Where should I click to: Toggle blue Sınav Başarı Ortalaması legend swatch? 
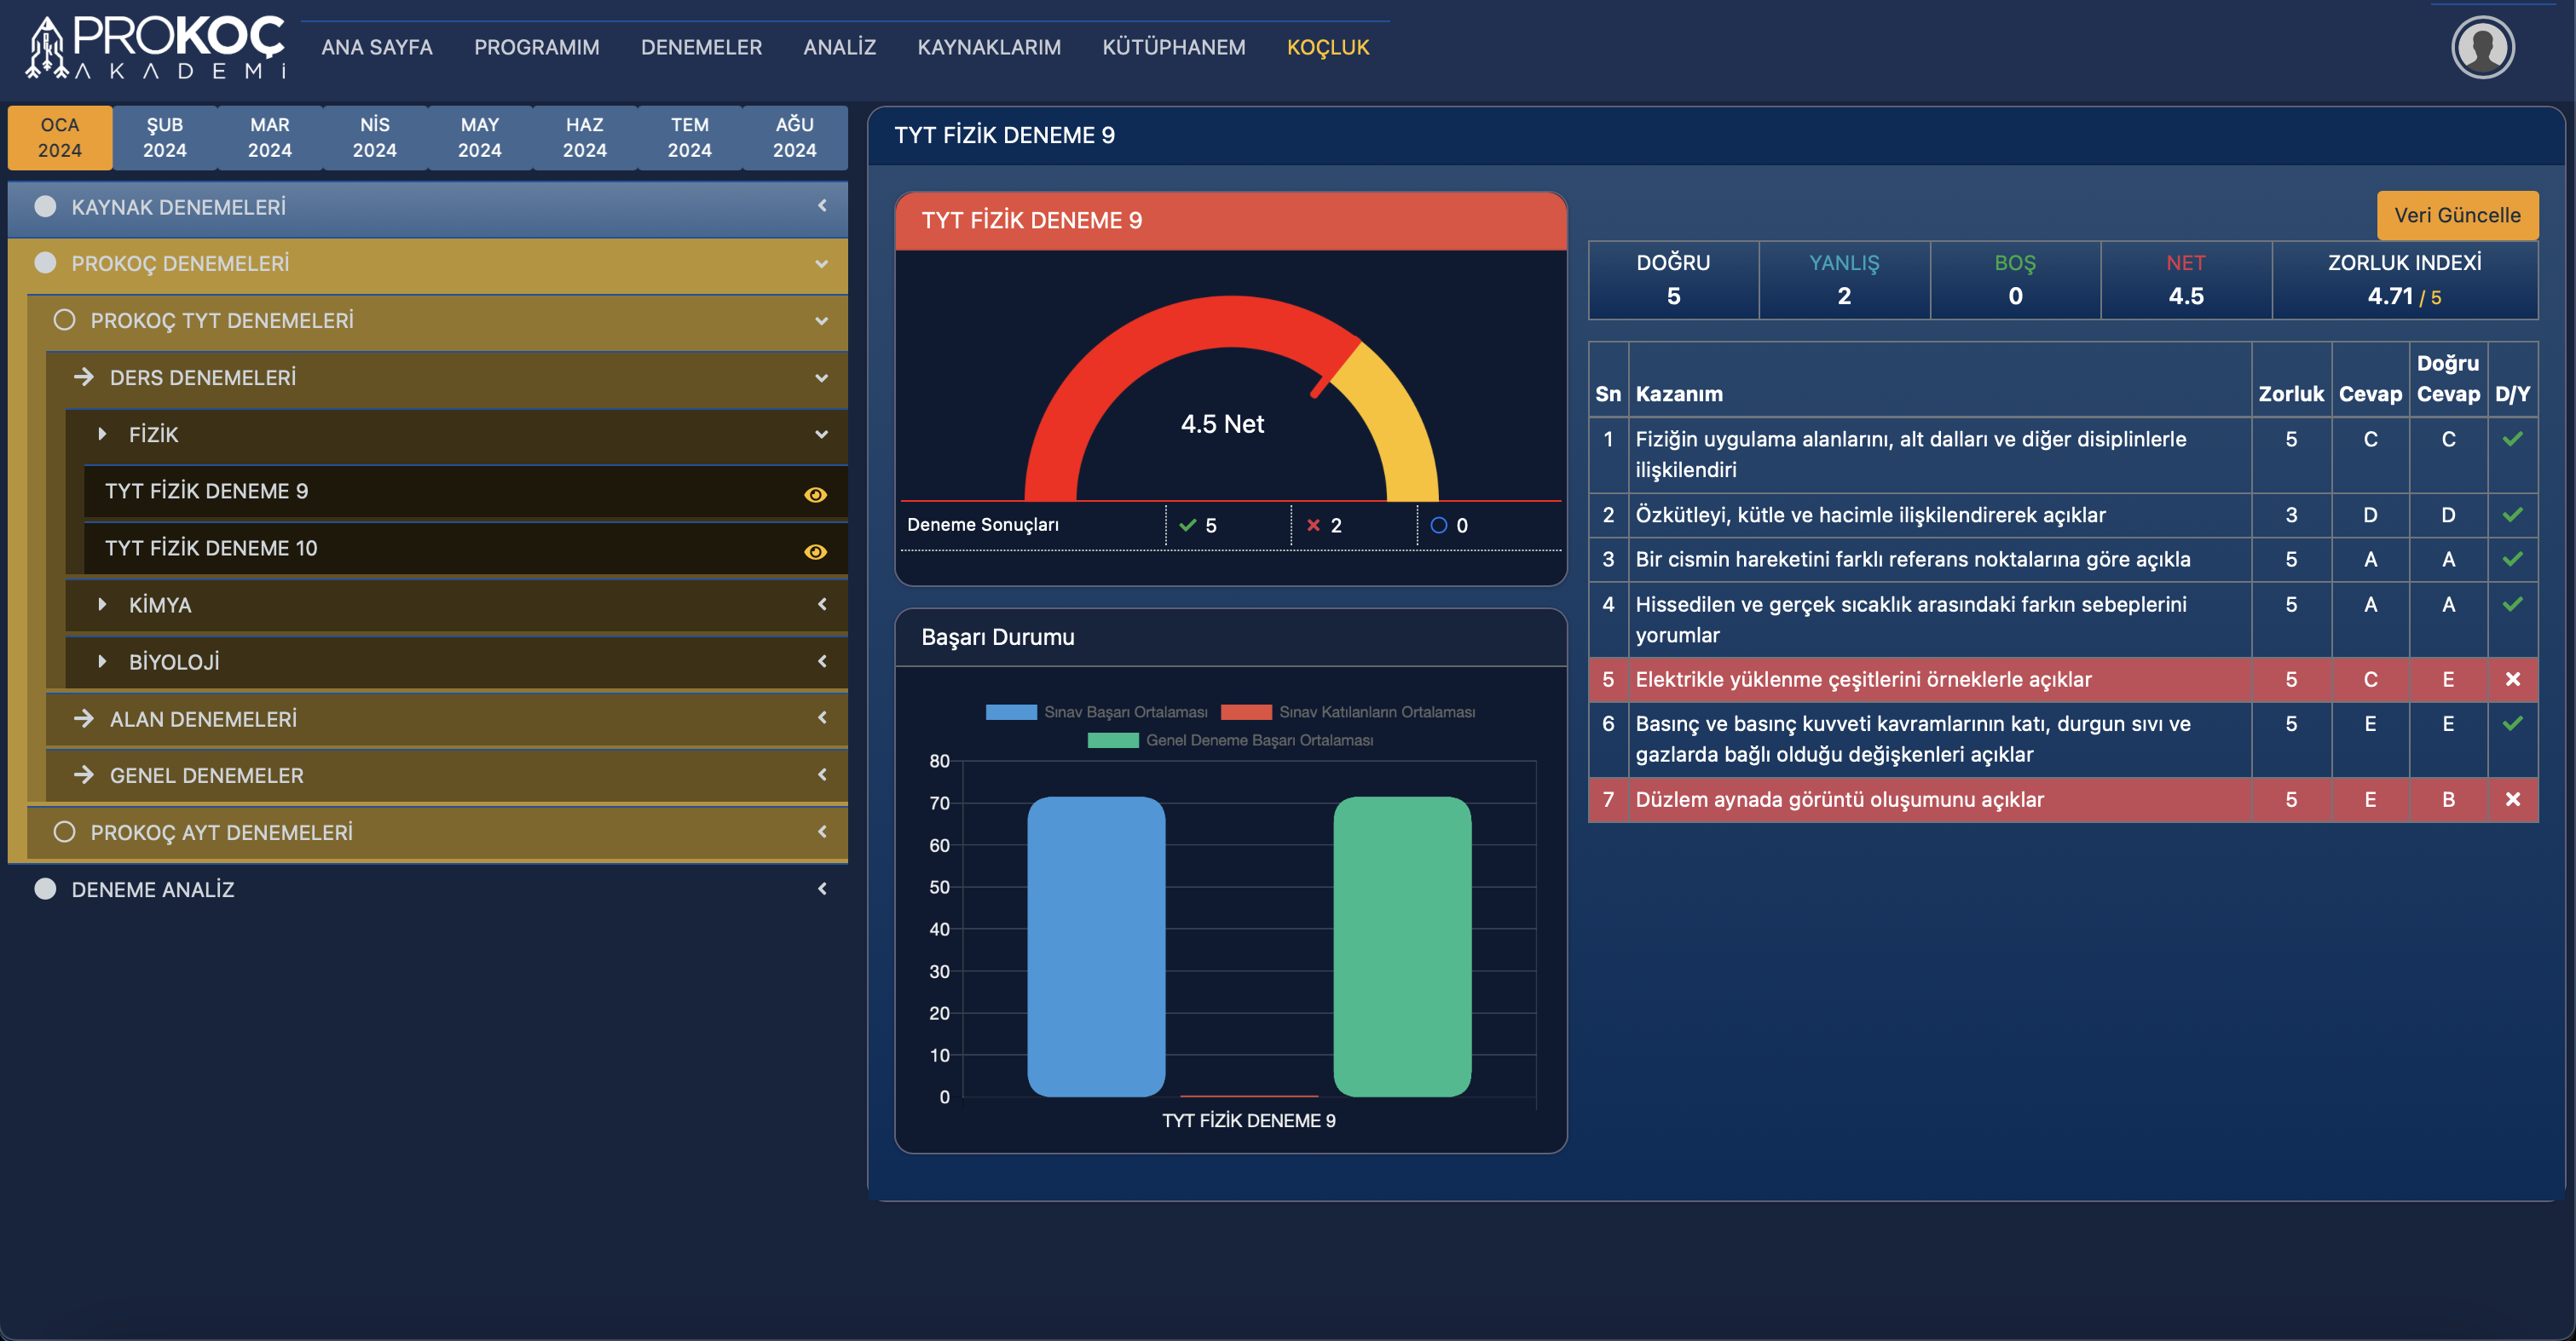[x=1010, y=711]
